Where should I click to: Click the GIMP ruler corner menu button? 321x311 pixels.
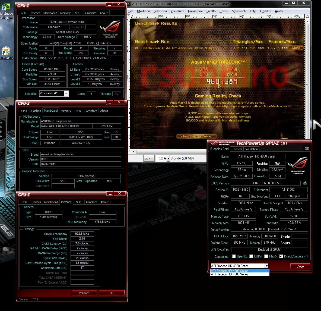[129, 16]
